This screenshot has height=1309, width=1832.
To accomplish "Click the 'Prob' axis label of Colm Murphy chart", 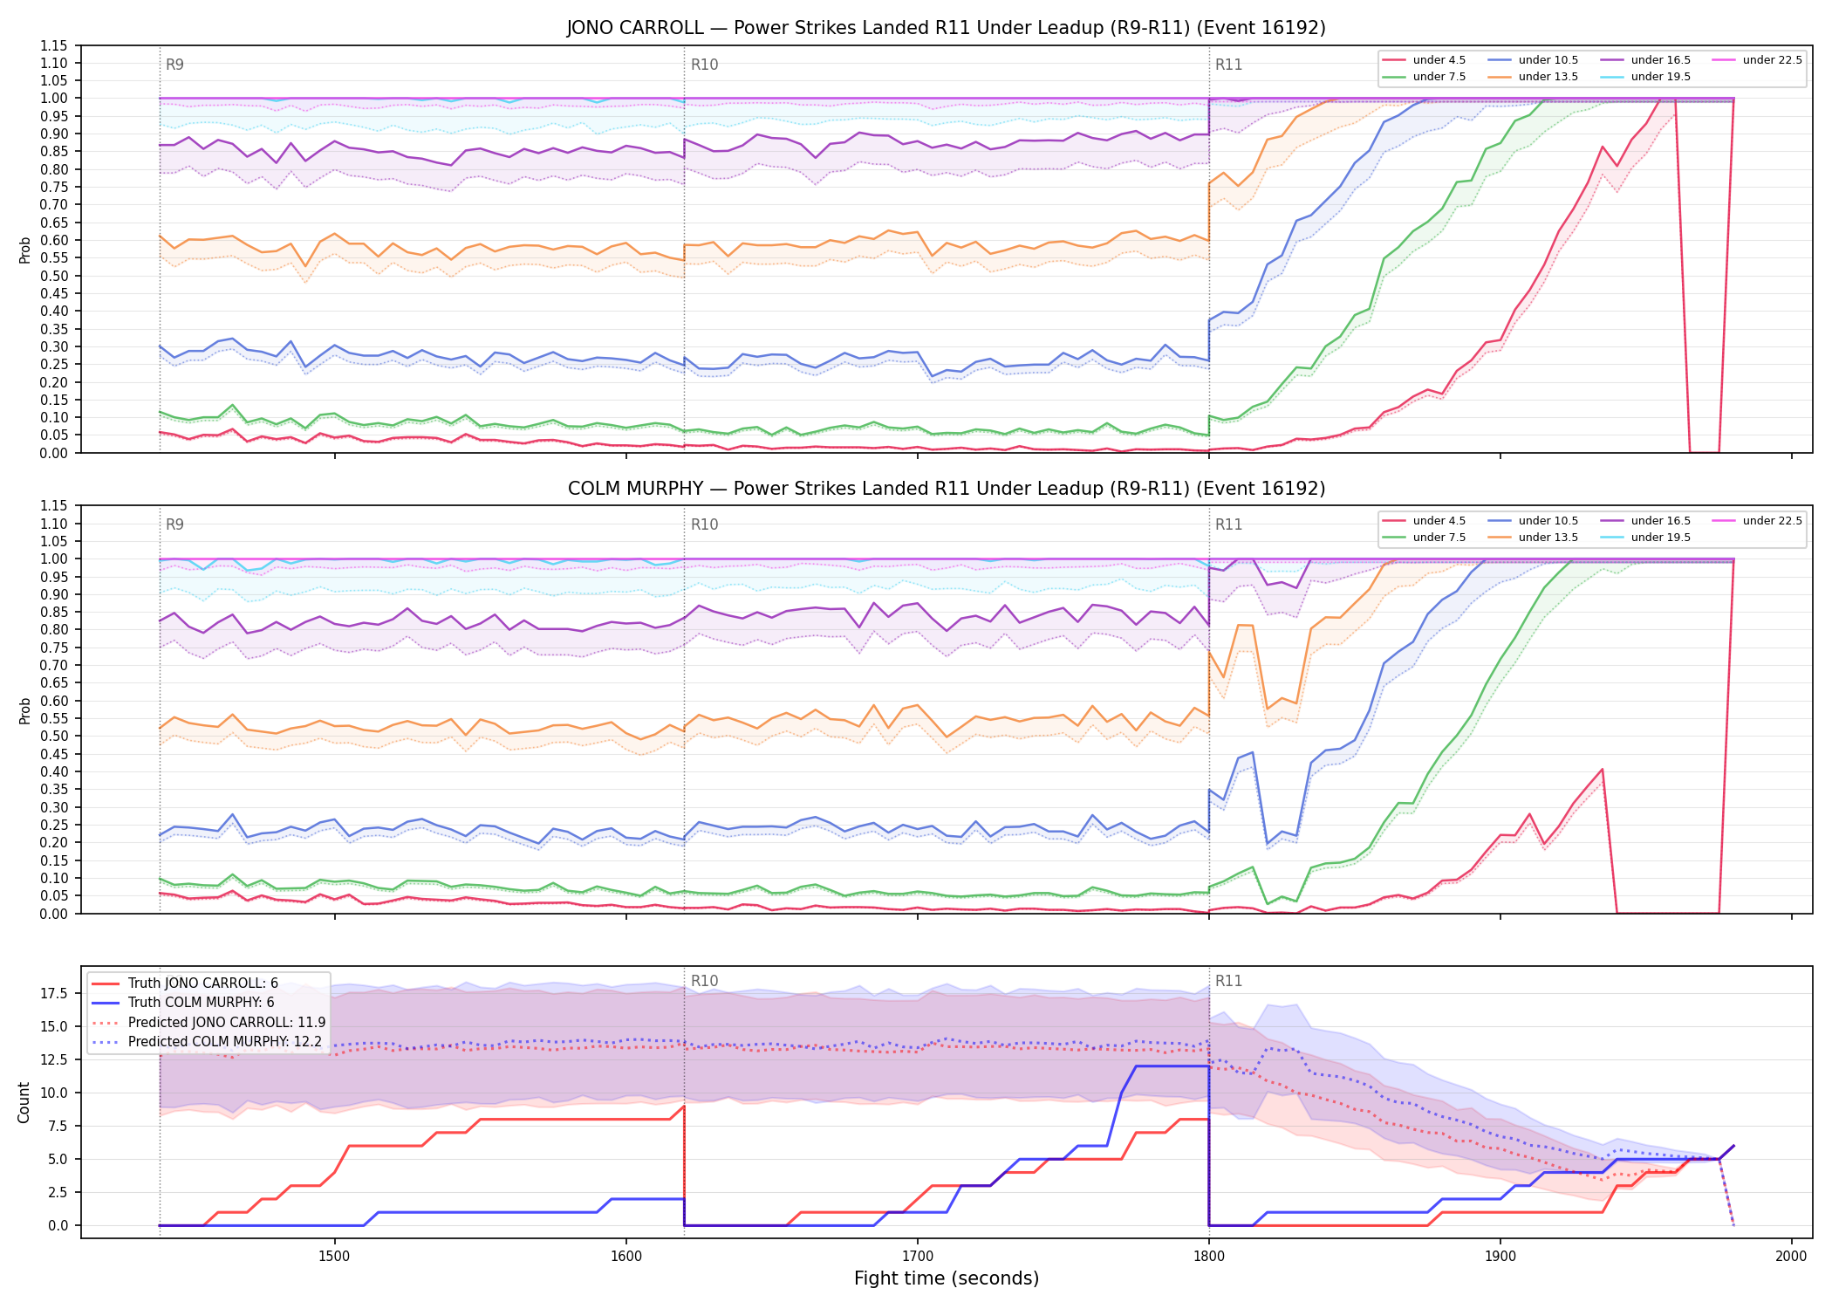I will [x=24, y=710].
